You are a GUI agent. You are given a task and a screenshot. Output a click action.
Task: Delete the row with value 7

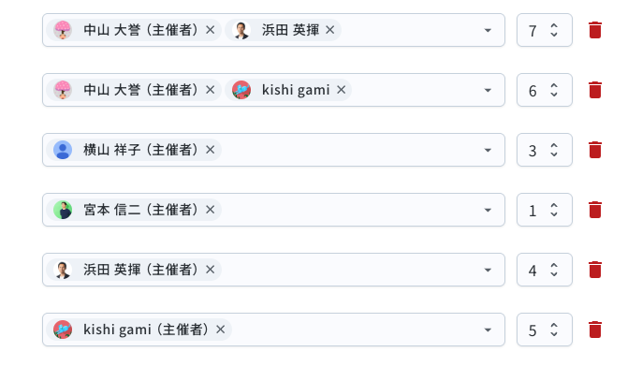click(x=595, y=30)
